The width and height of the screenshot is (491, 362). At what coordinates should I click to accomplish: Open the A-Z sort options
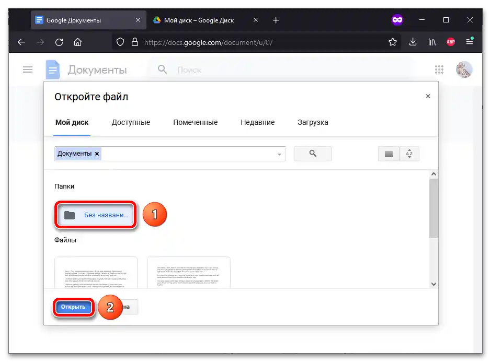(x=409, y=154)
